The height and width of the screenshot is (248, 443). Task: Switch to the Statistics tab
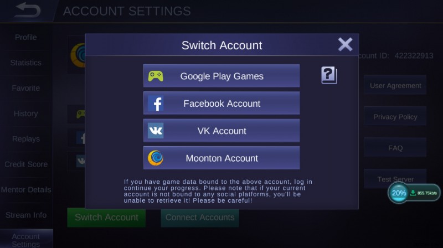26,63
